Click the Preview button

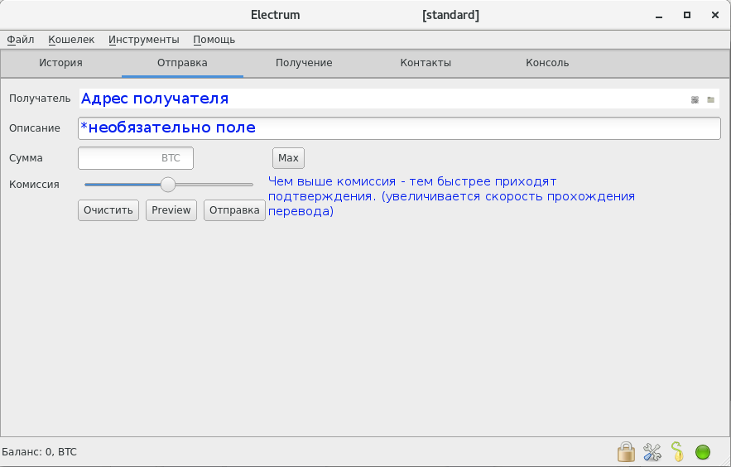click(171, 210)
